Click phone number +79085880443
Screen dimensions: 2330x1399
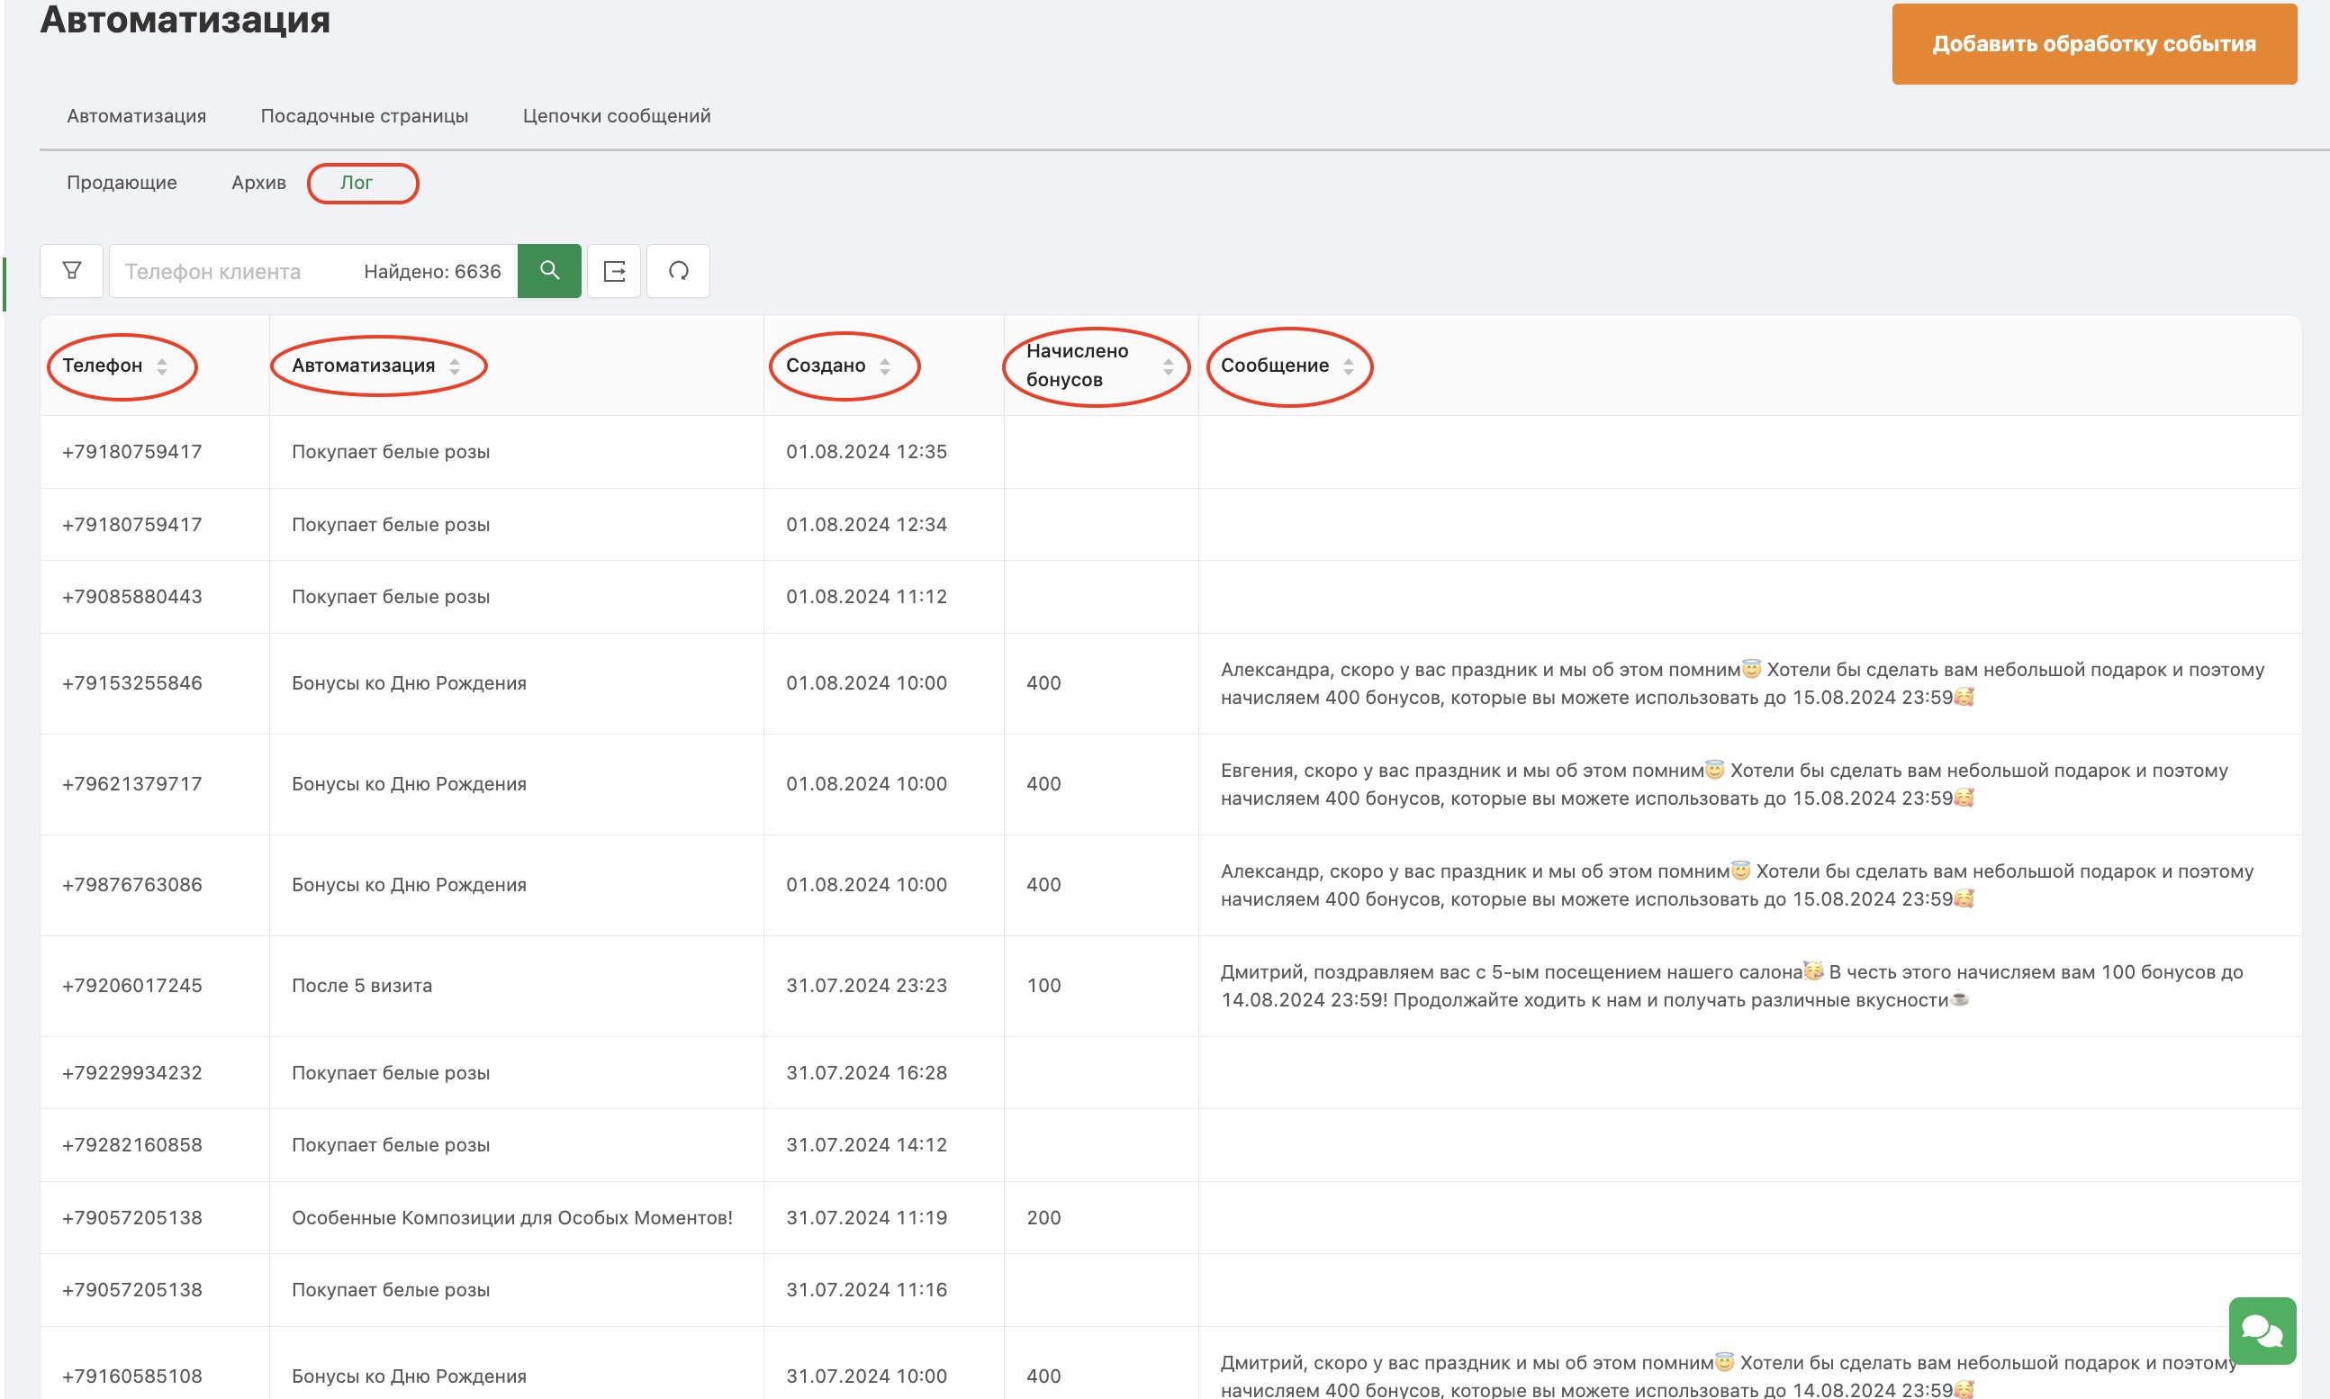[x=132, y=597]
